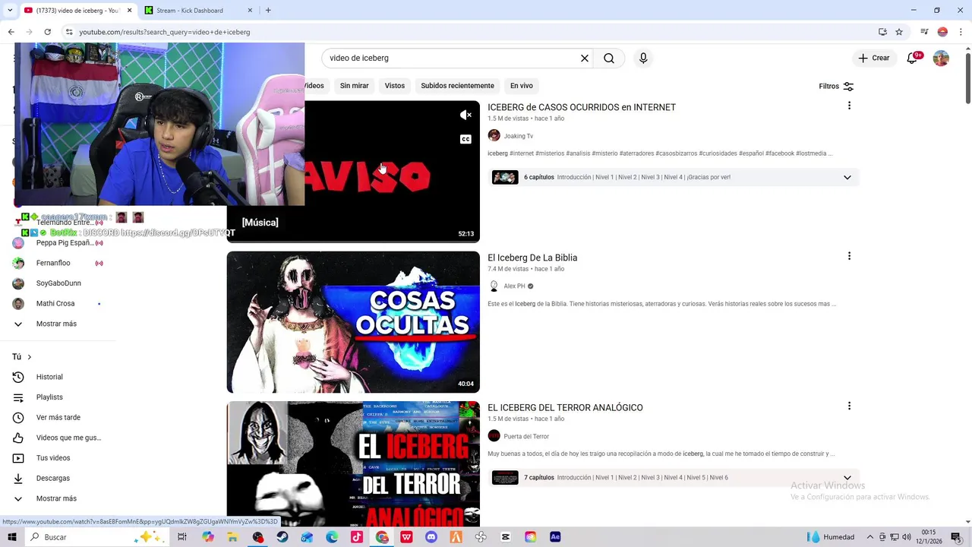Open EL ICEBERG DEL TERROR ANALÓGICO thumbnail
972x547 pixels.
pyautogui.click(x=353, y=464)
